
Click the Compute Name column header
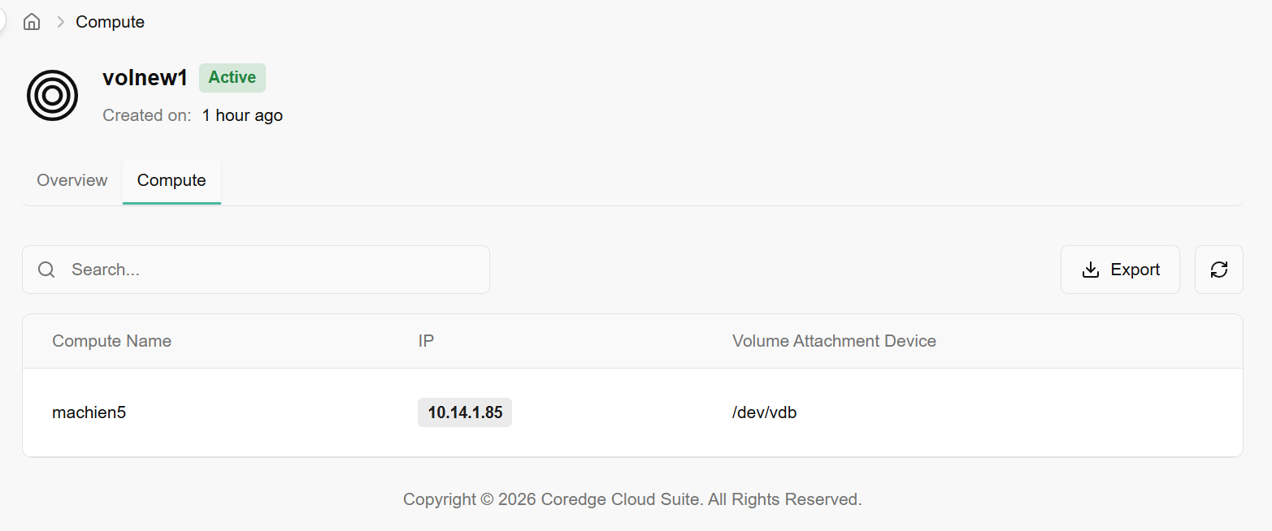click(111, 341)
